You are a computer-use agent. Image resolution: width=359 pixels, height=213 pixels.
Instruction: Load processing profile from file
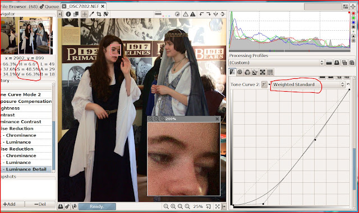329,63
